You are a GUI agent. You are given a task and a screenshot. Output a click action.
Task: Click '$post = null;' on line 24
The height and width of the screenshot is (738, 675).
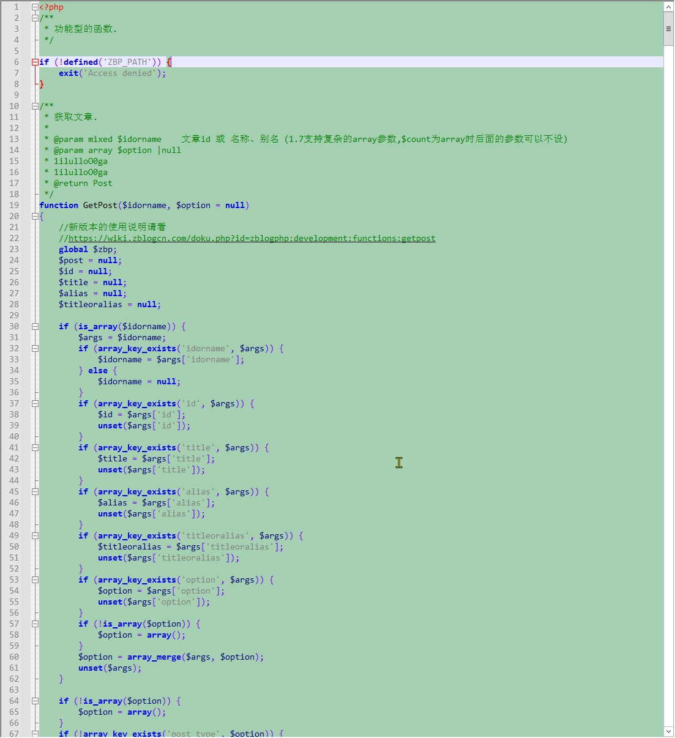(x=91, y=260)
